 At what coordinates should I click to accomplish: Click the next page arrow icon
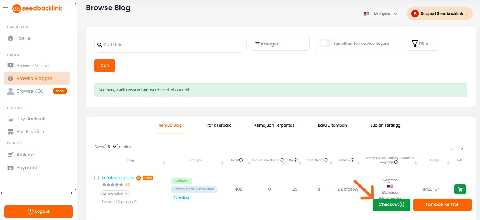(x=462, y=149)
